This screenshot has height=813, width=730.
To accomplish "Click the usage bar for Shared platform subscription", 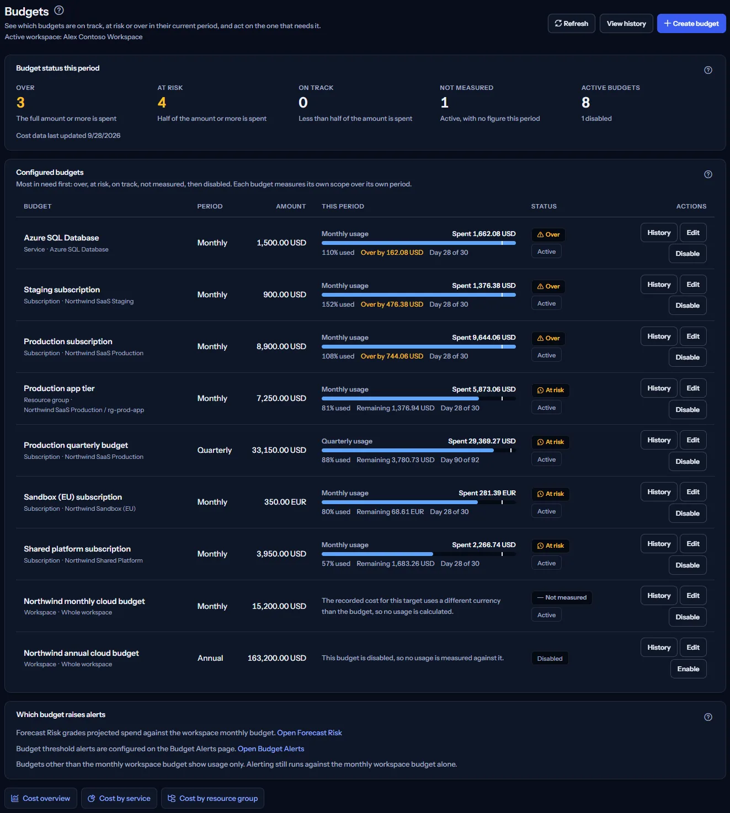I will tap(419, 554).
